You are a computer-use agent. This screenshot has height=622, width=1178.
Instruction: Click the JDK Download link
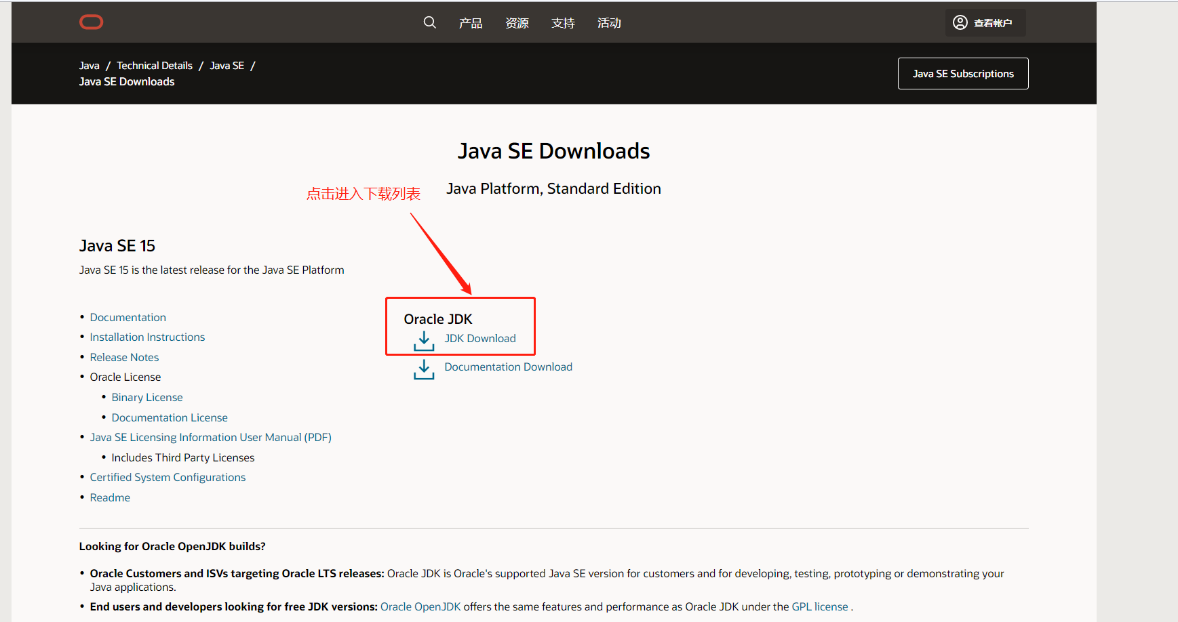(480, 338)
